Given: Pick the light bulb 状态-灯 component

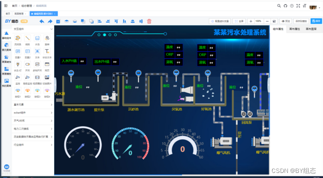Looking at the screenshot, I should pos(18,65).
